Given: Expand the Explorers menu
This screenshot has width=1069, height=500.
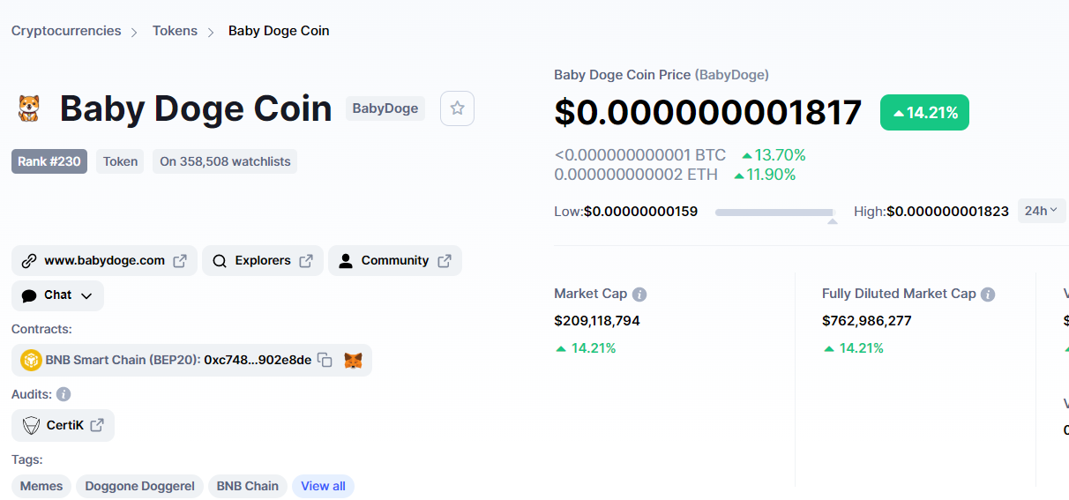Looking at the screenshot, I should click(262, 261).
